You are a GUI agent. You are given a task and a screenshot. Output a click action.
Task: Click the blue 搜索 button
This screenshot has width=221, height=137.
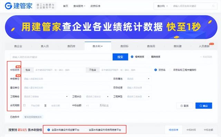click(121, 57)
